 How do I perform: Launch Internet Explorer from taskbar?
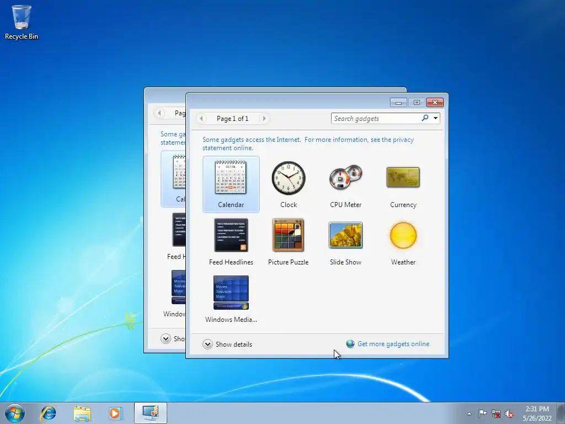pos(49,413)
